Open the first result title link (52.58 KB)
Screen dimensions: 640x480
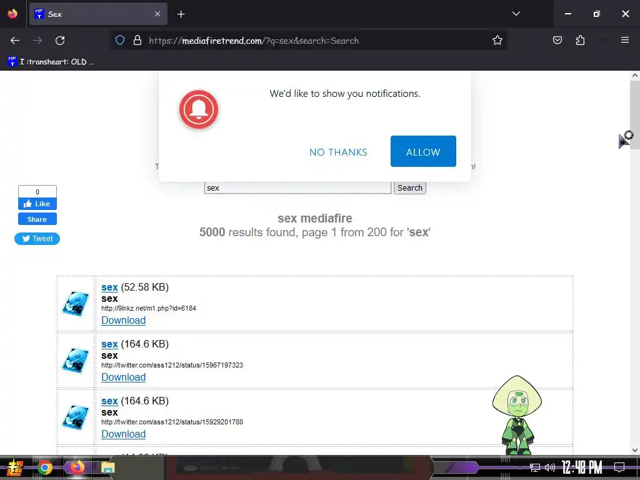point(109,287)
